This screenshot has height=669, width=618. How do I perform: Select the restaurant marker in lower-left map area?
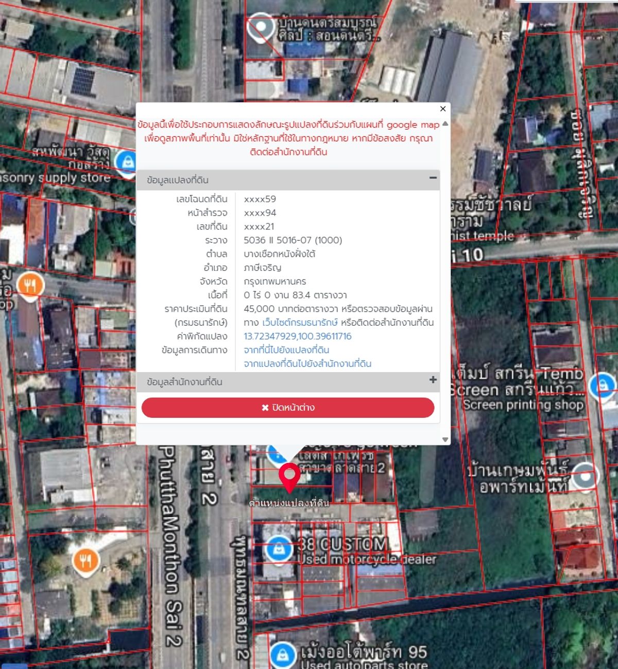85,560
